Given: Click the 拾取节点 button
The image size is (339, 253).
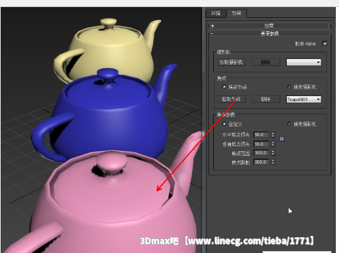Looking at the screenshot, I should [231, 99].
